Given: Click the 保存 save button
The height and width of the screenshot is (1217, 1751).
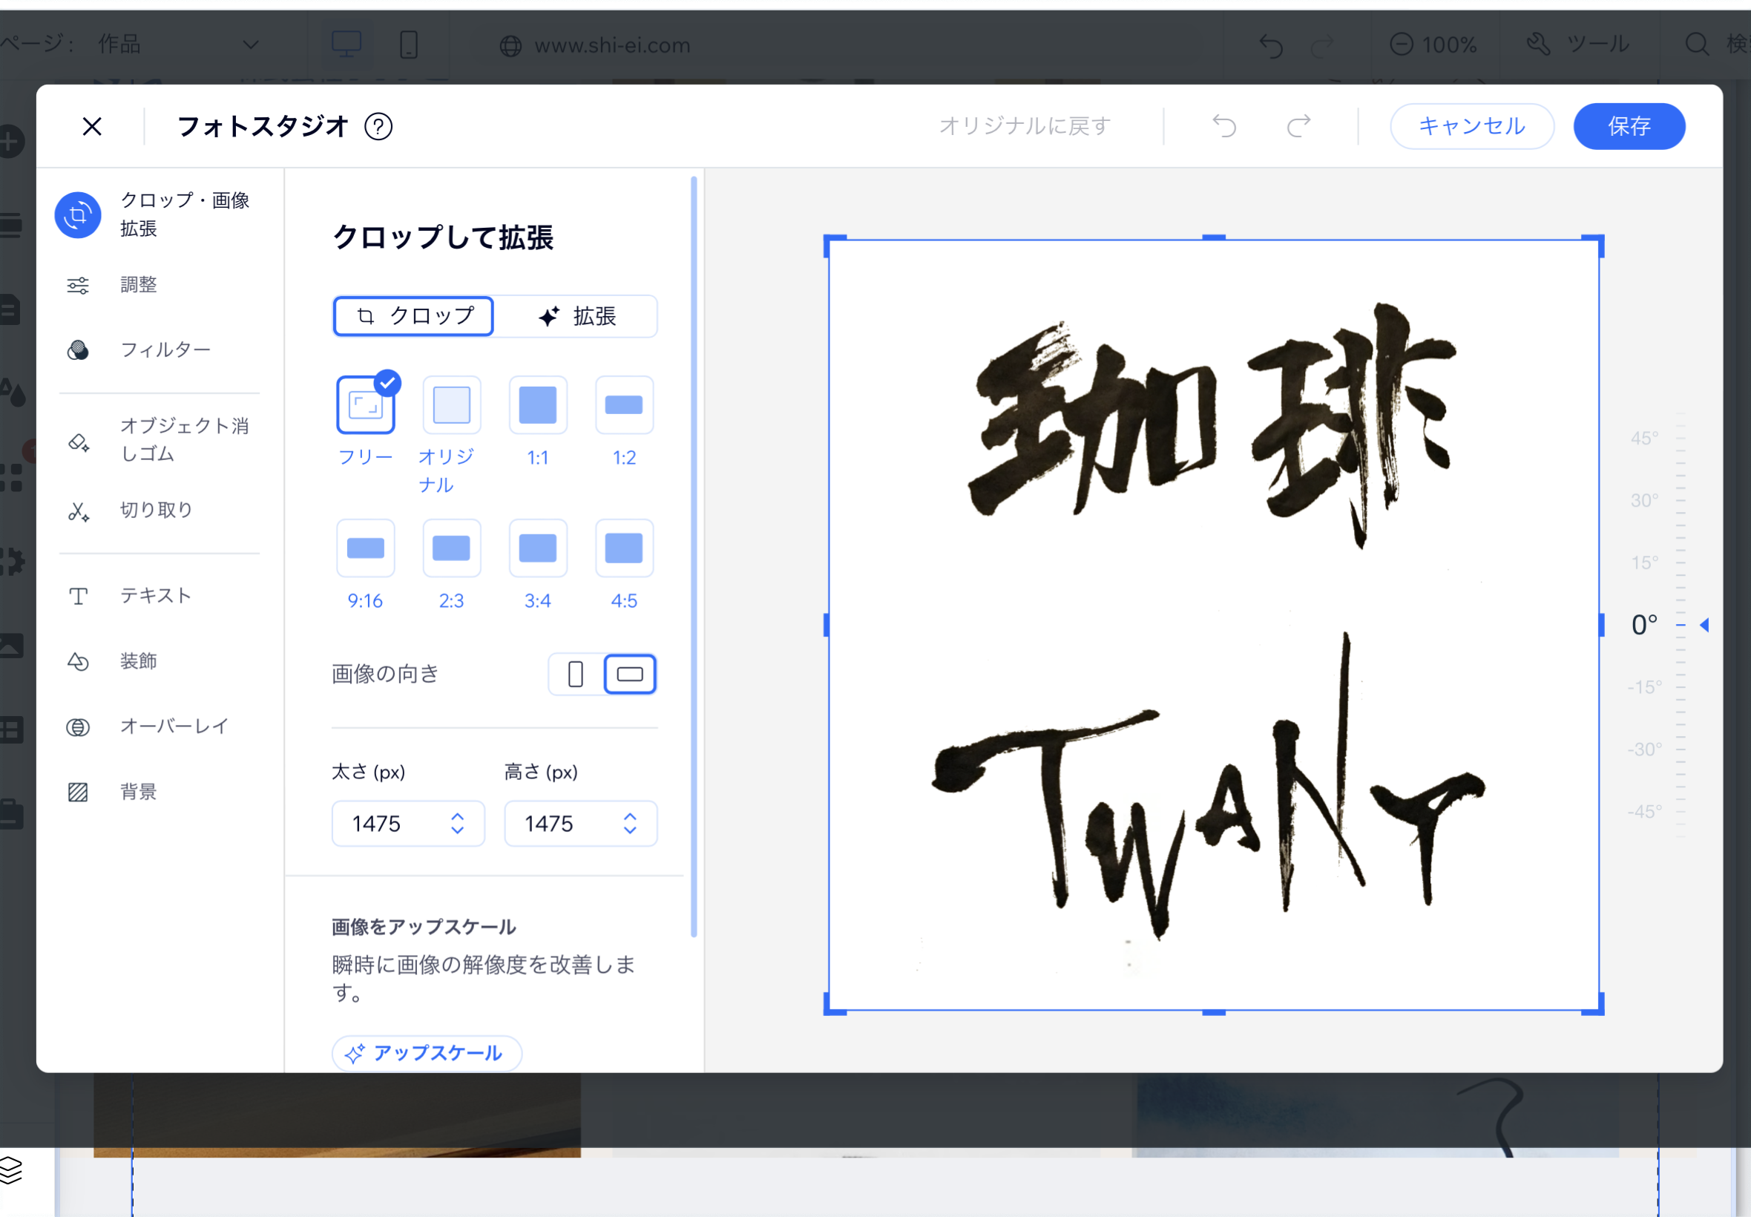Looking at the screenshot, I should [1629, 127].
